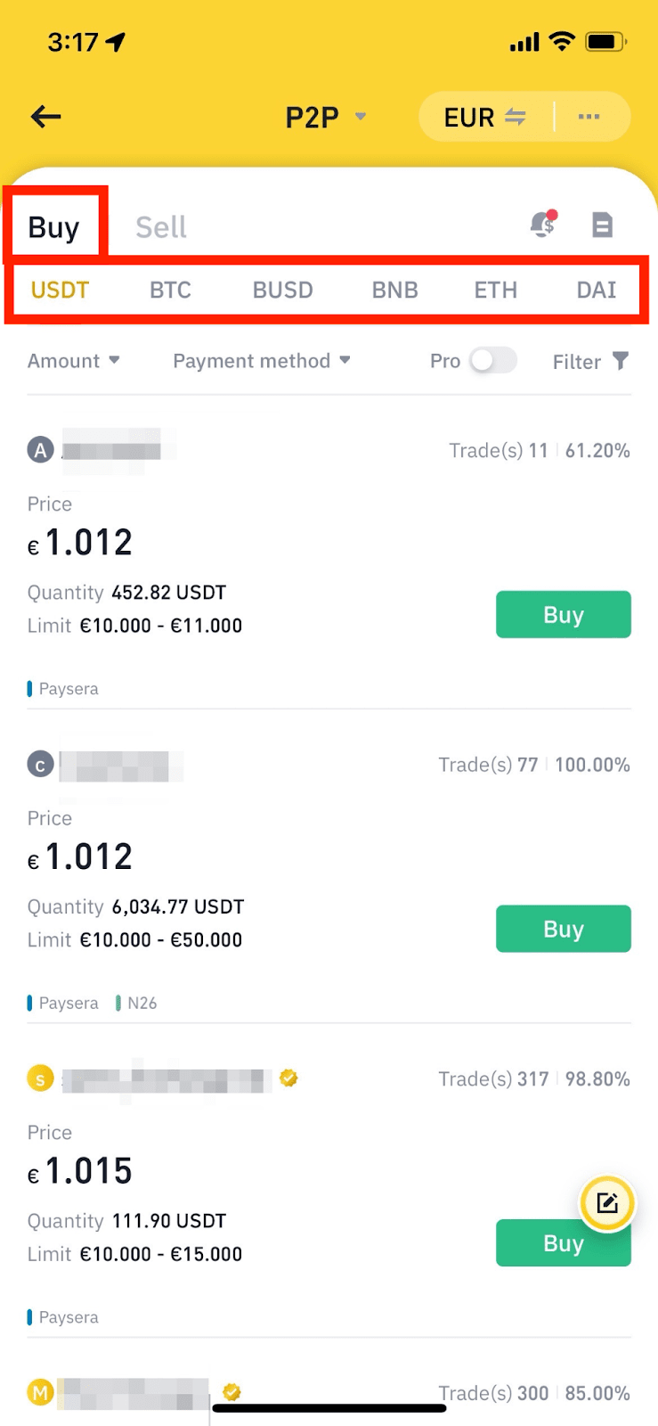
Task: Tap the back arrow to exit P2P
Action: coord(45,117)
